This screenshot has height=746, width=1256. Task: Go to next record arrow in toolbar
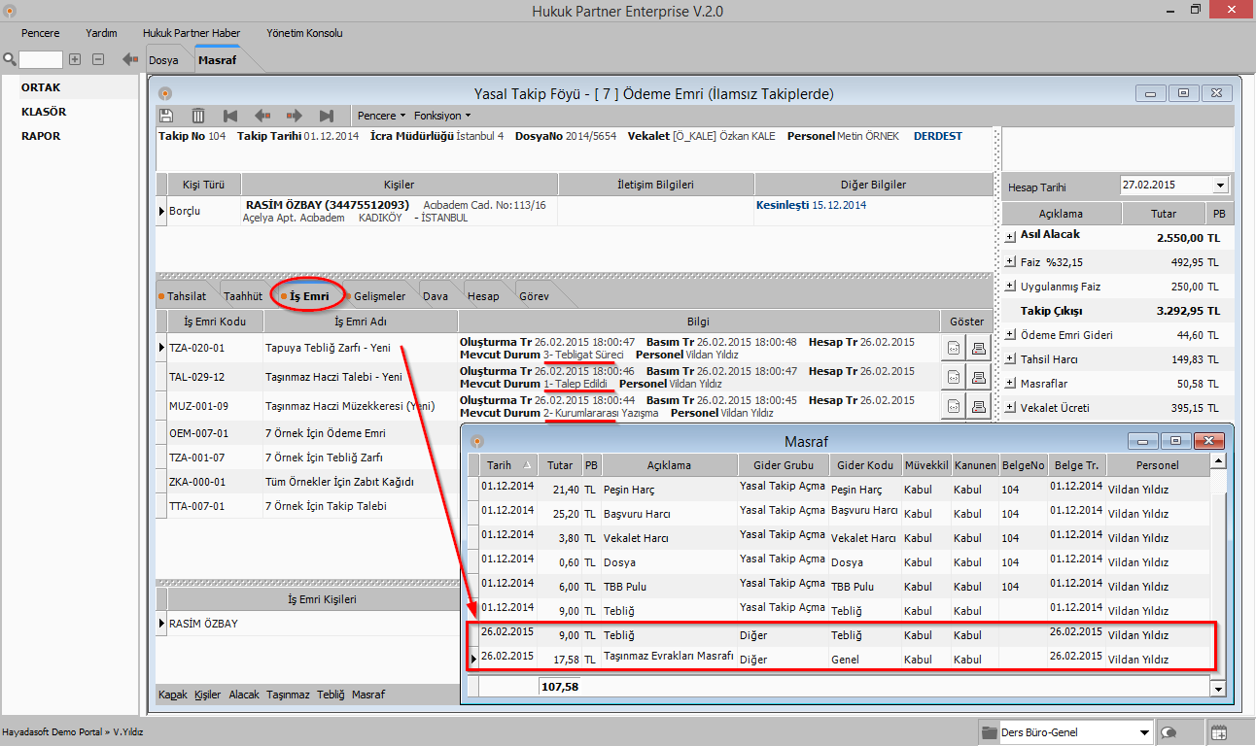[295, 116]
